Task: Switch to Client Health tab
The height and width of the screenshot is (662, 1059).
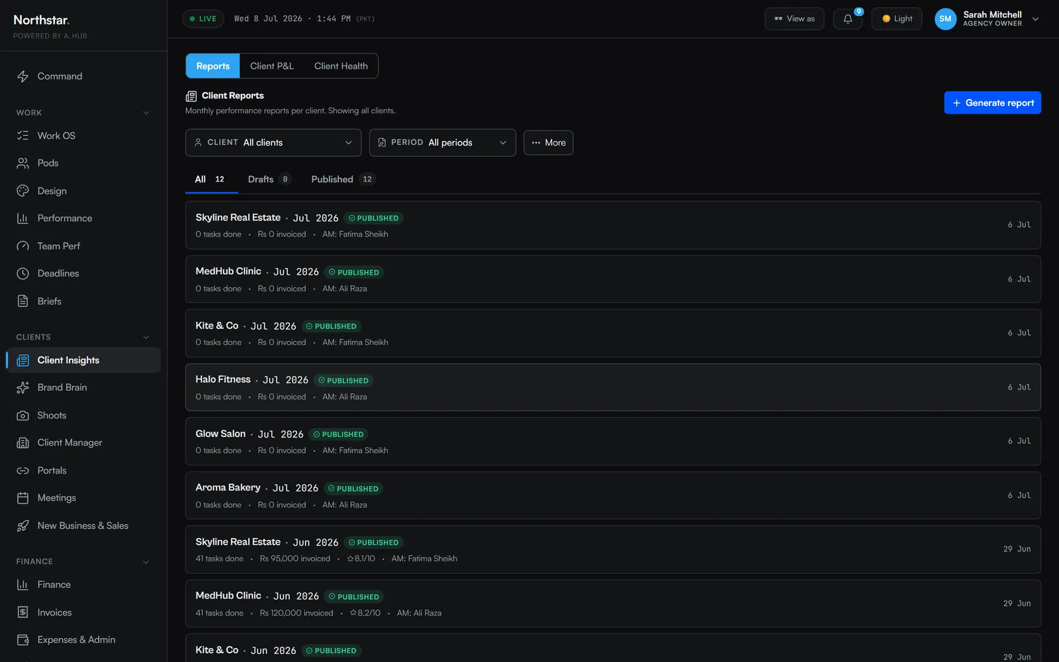Action: [x=341, y=66]
